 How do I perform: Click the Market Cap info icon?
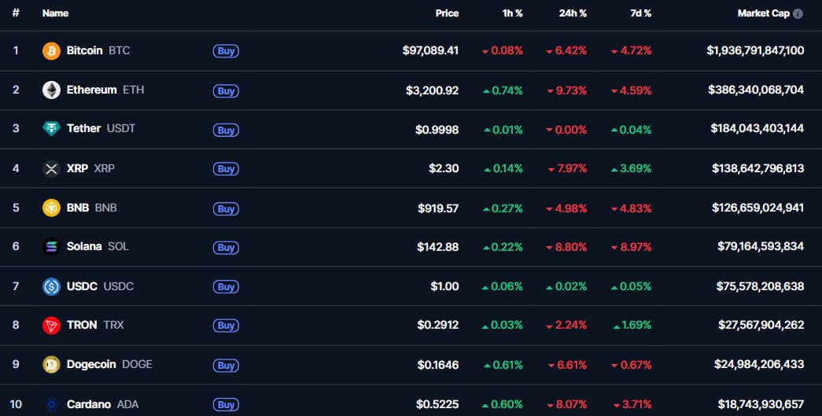coord(798,13)
